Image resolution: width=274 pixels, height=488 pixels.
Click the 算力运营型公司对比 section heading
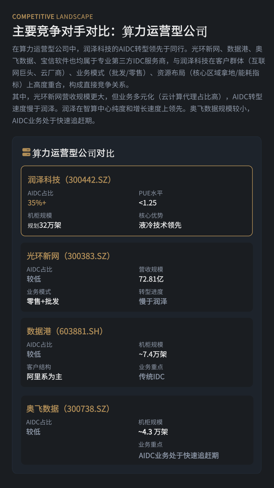coord(73,153)
